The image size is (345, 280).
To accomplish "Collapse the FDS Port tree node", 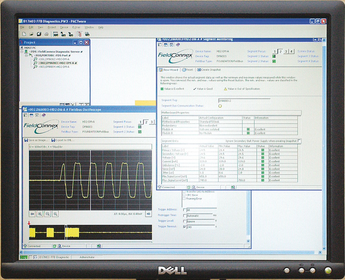I will click(26, 56).
